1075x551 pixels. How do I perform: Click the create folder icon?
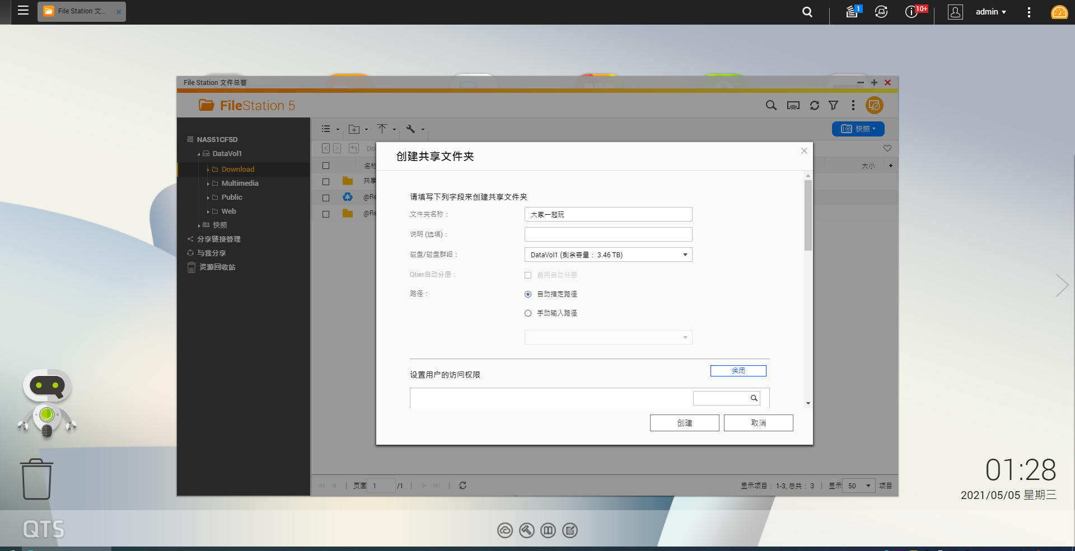pos(355,129)
